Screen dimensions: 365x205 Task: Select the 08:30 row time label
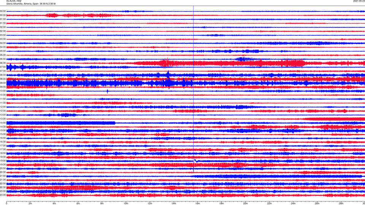(x=3, y=79)
